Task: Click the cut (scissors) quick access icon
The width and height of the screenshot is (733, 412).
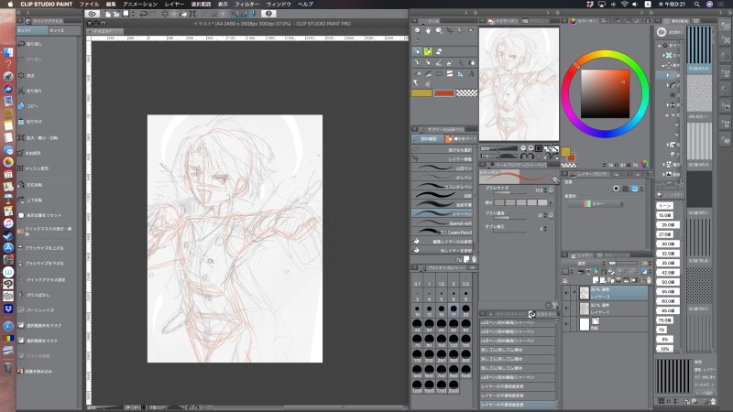Action: pyautogui.click(x=23, y=92)
